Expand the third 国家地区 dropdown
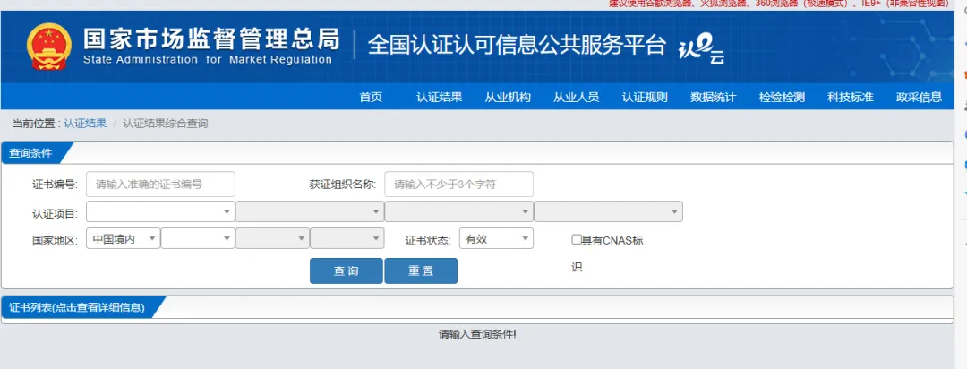Image resolution: width=967 pixels, height=369 pixels. pos(272,239)
